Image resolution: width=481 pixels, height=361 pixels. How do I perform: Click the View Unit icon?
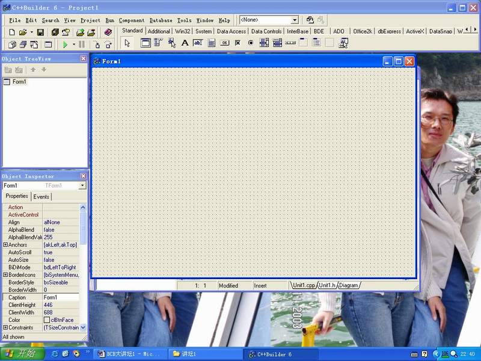coord(12,45)
